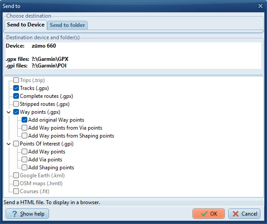Enable Add Via points under Points Of Interest
This screenshot has height=224, width=267.
(x=24, y=160)
